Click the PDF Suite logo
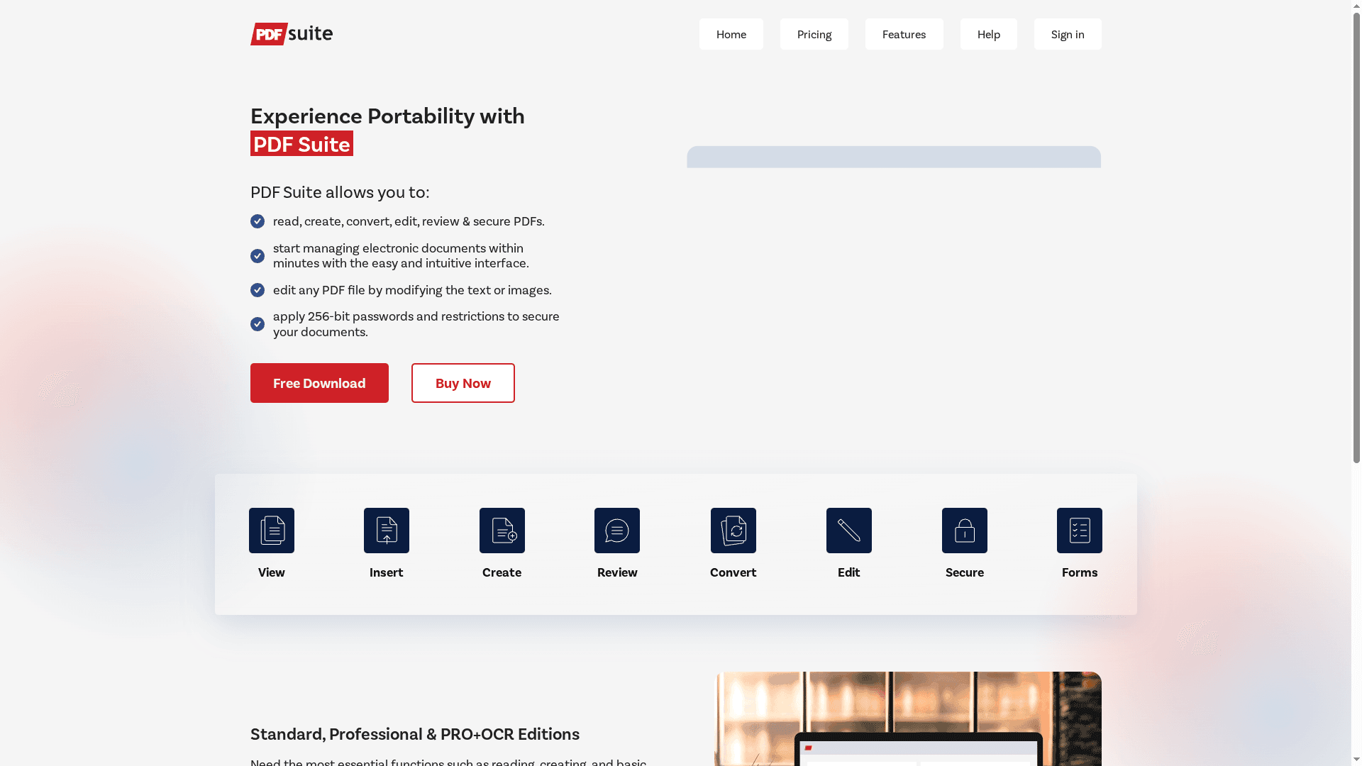 coord(291,33)
